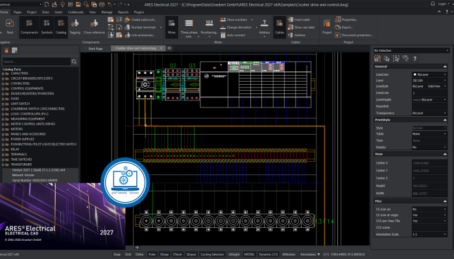Click Link accessories button
454x259 pixels.
tap(139, 35)
